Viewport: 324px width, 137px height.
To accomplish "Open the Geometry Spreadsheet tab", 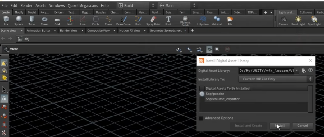I will click(166, 30).
